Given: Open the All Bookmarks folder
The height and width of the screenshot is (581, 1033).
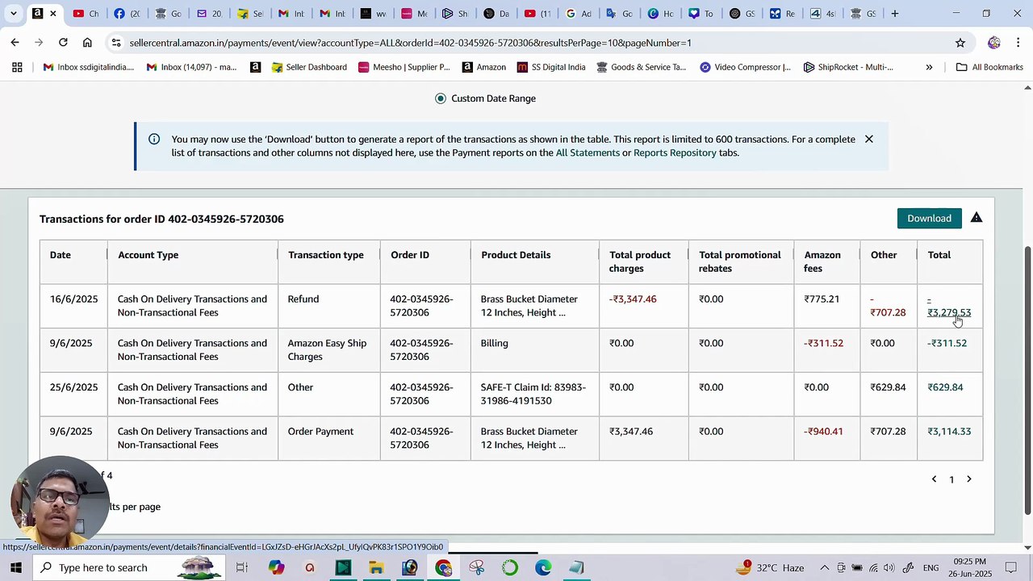Looking at the screenshot, I should pos(989,67).
